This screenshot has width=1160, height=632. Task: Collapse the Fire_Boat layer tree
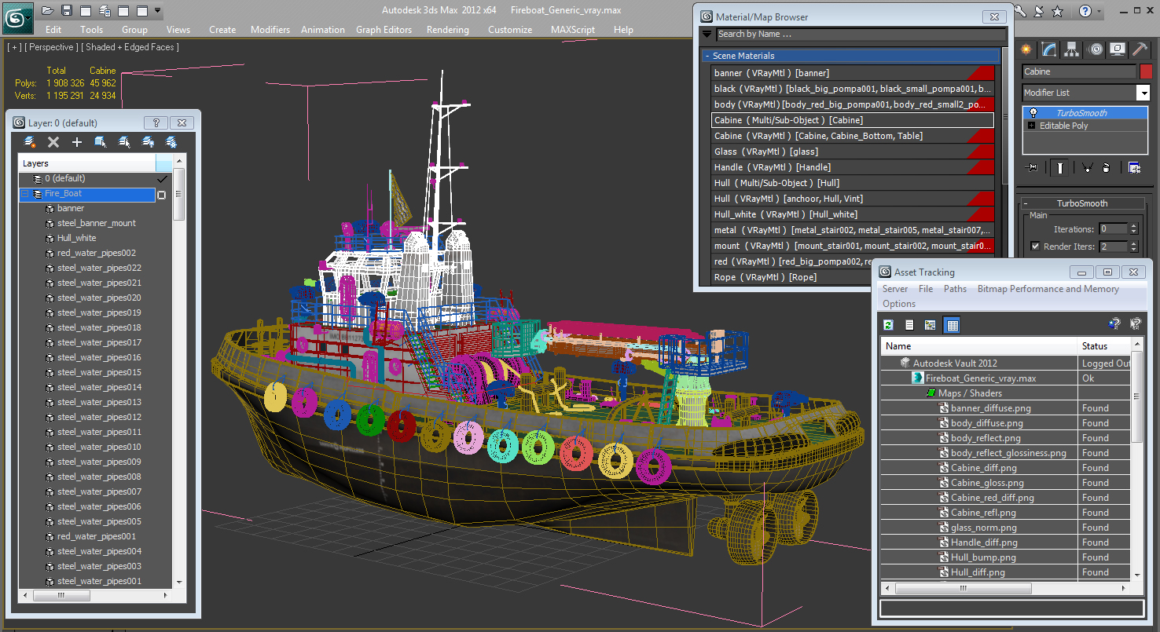[x=24, y=194]
